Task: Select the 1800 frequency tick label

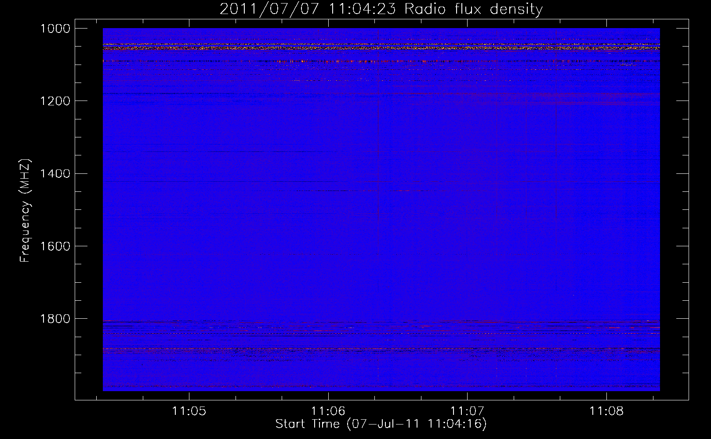Action: (x=55, y=319)
